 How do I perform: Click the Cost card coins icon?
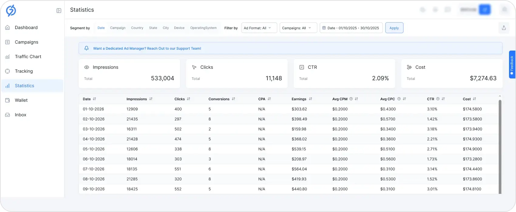[x=409, y=67]
